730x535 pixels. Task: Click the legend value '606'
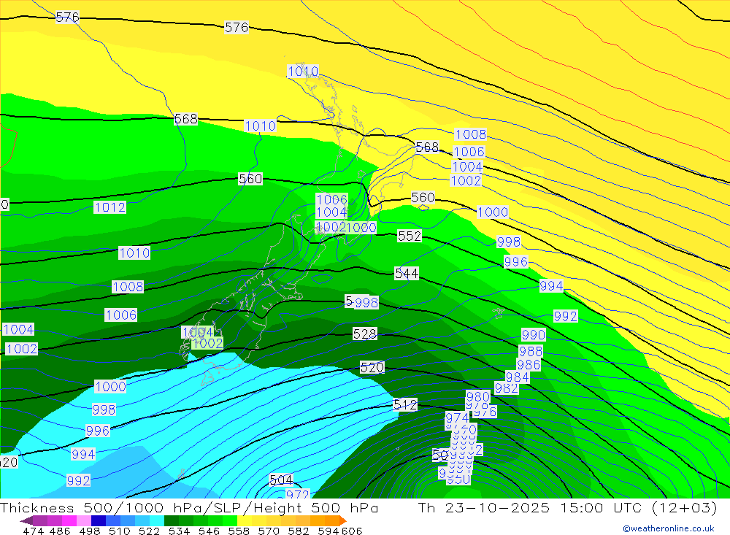pyautogui.click(x=352, y=531)
